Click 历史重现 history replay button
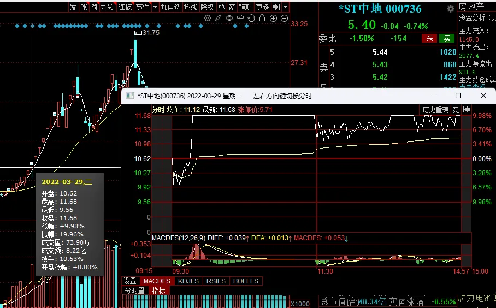 pyautogui.click(x=435, y=110)
